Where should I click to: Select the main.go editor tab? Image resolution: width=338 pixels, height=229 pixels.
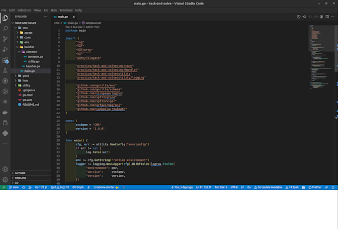pos(63,17)
